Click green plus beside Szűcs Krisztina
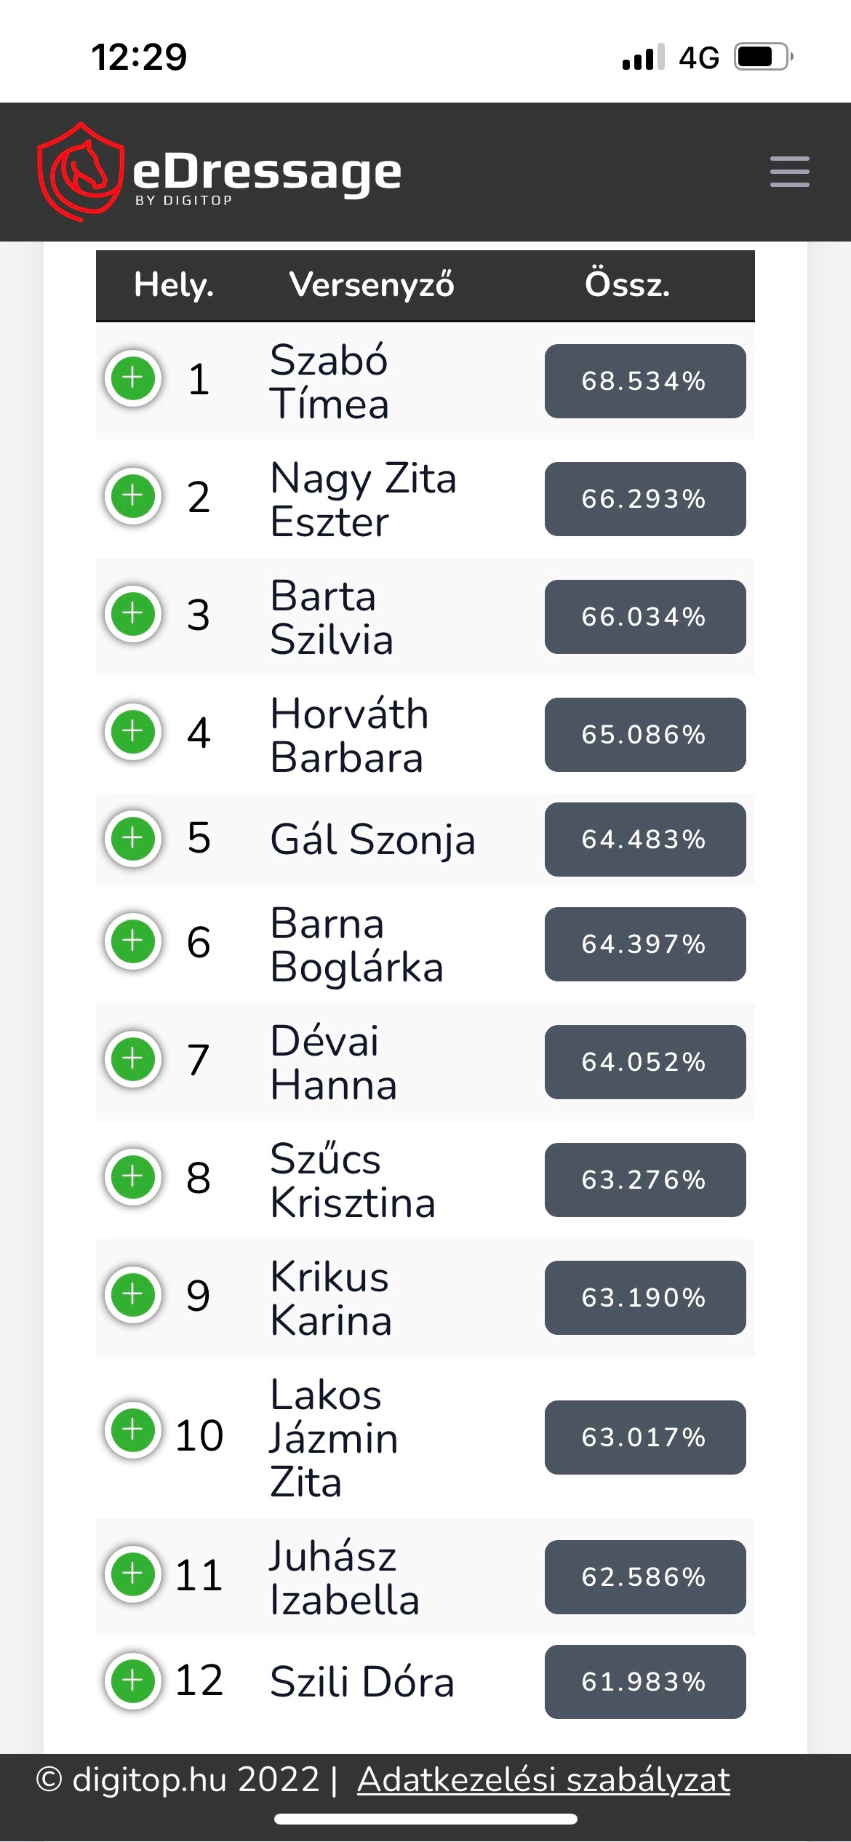 [133, 1177]
